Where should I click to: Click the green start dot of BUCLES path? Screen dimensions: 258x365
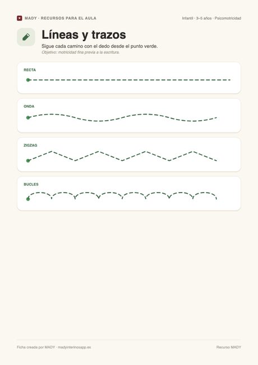[x=28, y=199]
